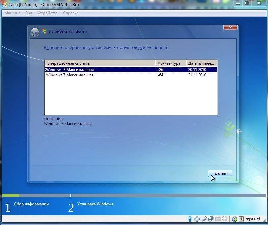
Task: Click the Установка Windows step label
Action: [x=95, y=204]
